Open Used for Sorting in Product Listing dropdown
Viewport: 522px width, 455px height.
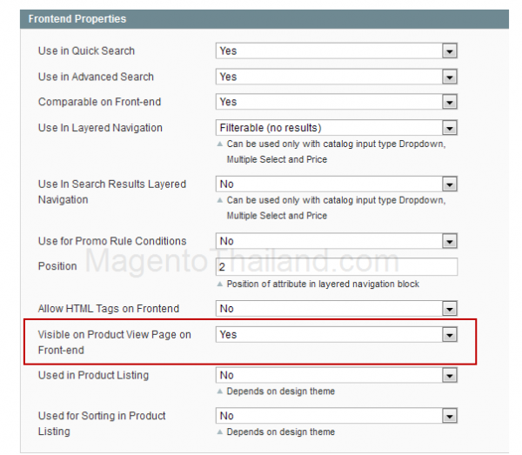click(x=336, y=416)
